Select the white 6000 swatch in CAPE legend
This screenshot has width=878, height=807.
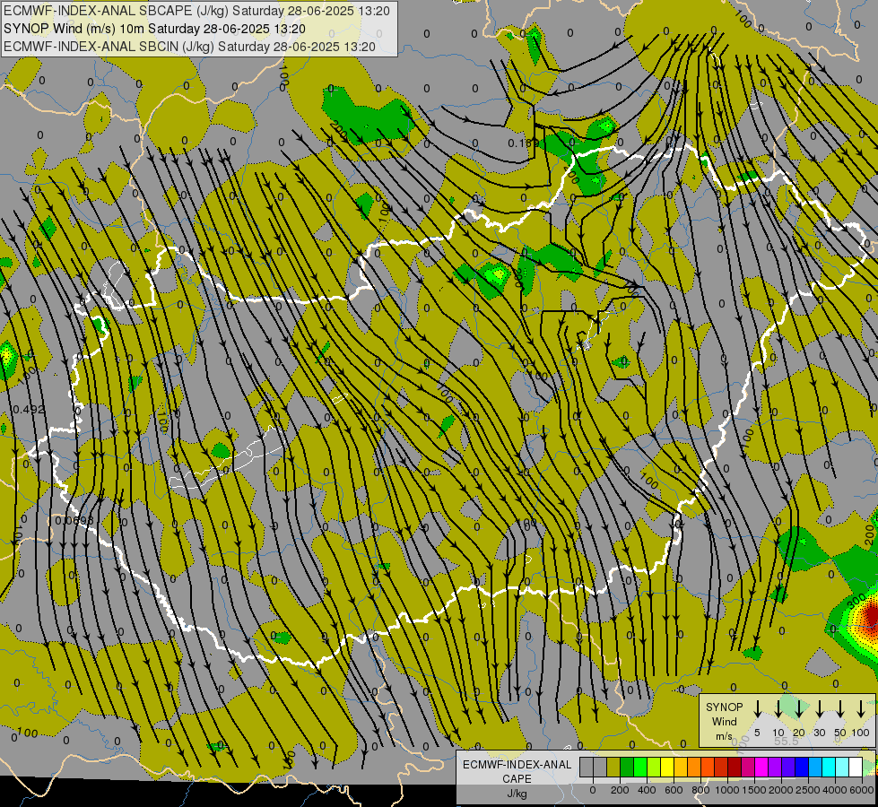pos(856,768)
